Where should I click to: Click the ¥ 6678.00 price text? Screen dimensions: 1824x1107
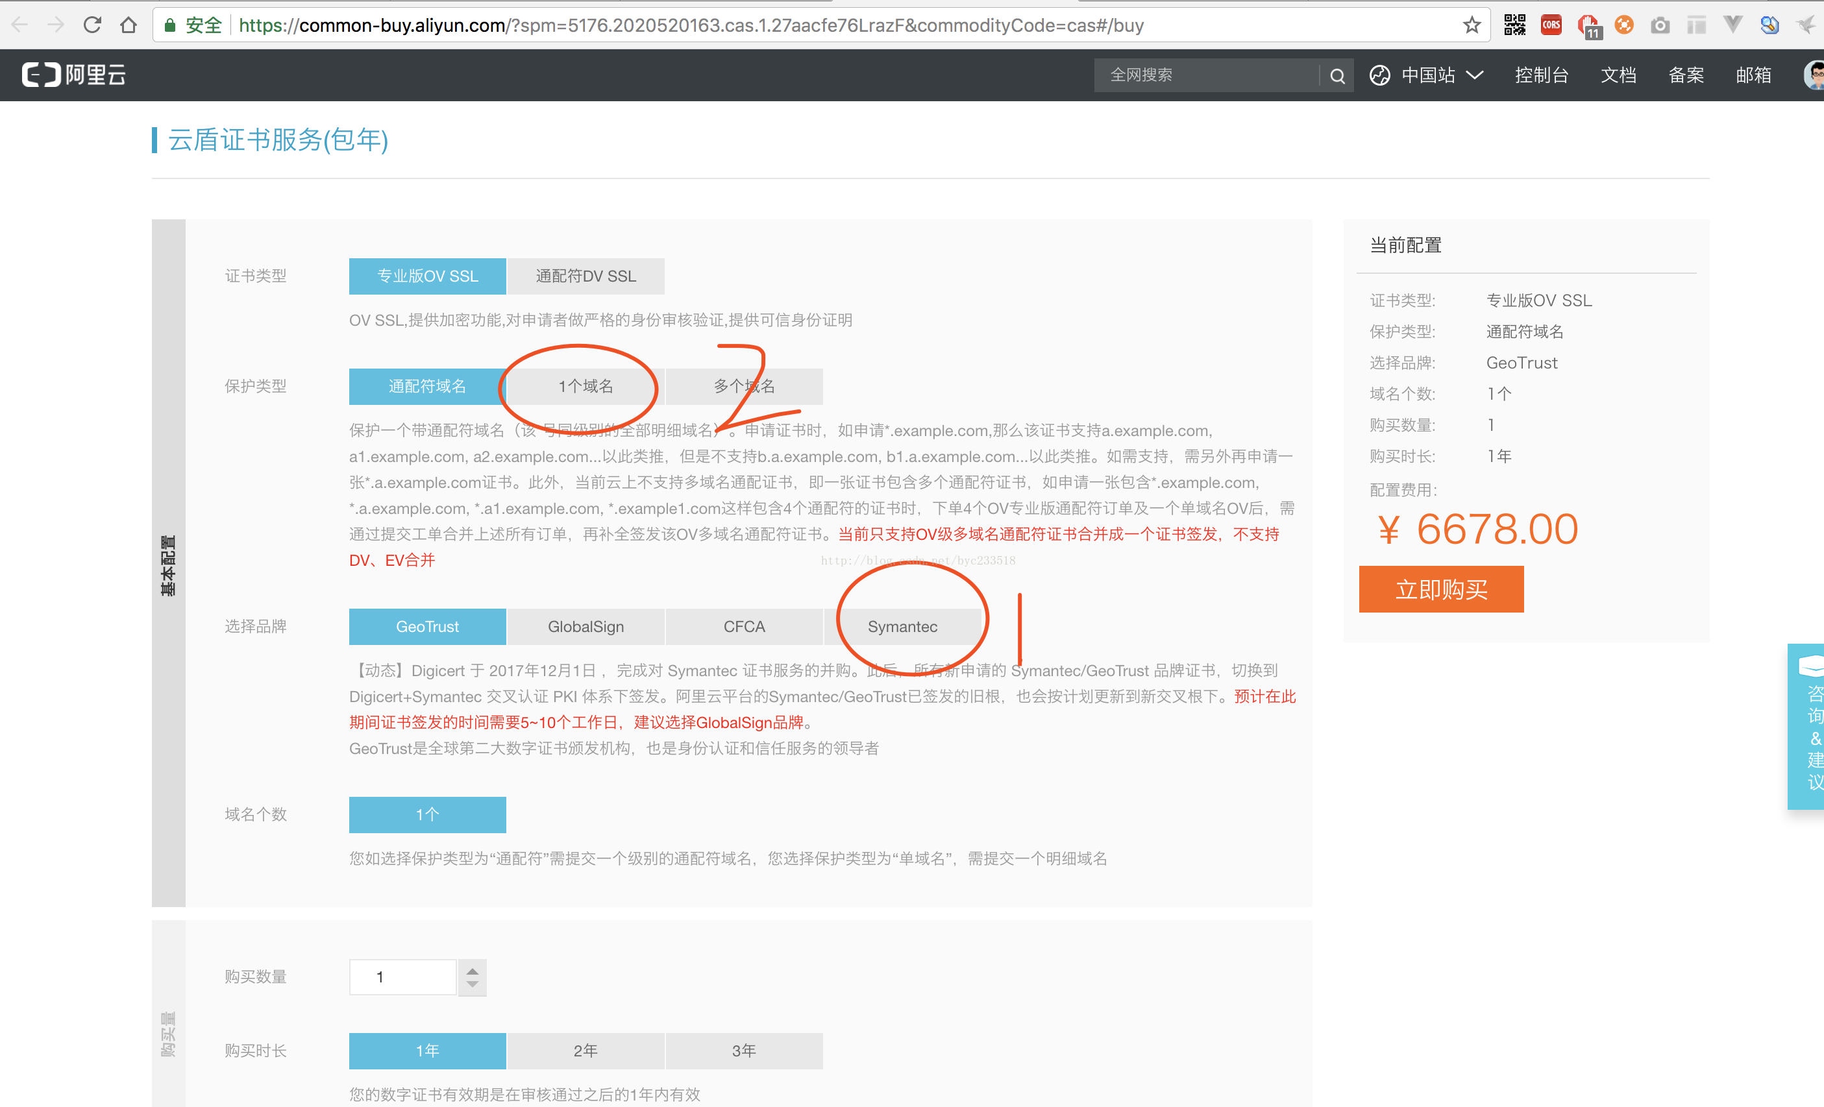(x=1477, y=530)
